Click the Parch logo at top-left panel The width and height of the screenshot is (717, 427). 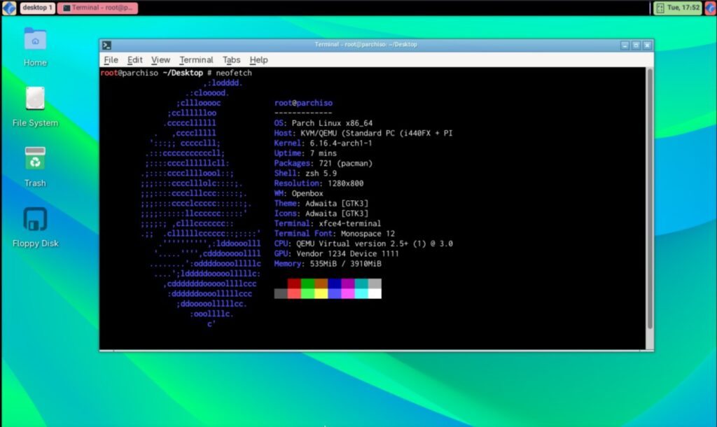click(x=9, y=8)
